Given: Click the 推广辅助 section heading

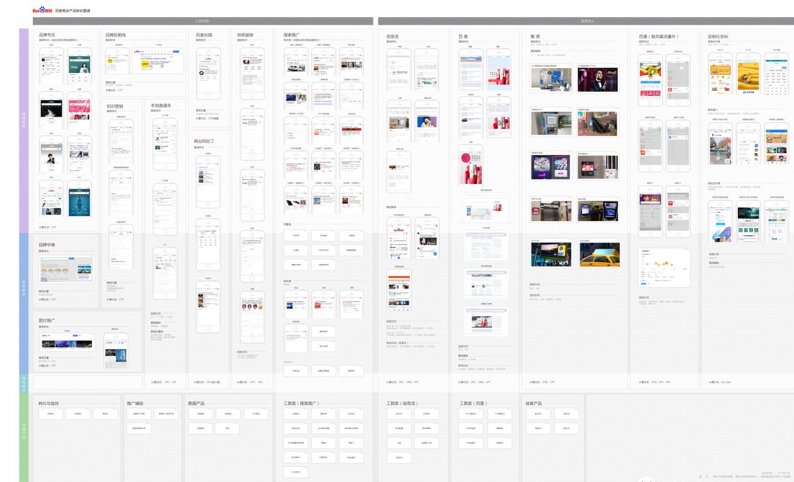Looking at the screenshot, I should click(x=135, y=403).
